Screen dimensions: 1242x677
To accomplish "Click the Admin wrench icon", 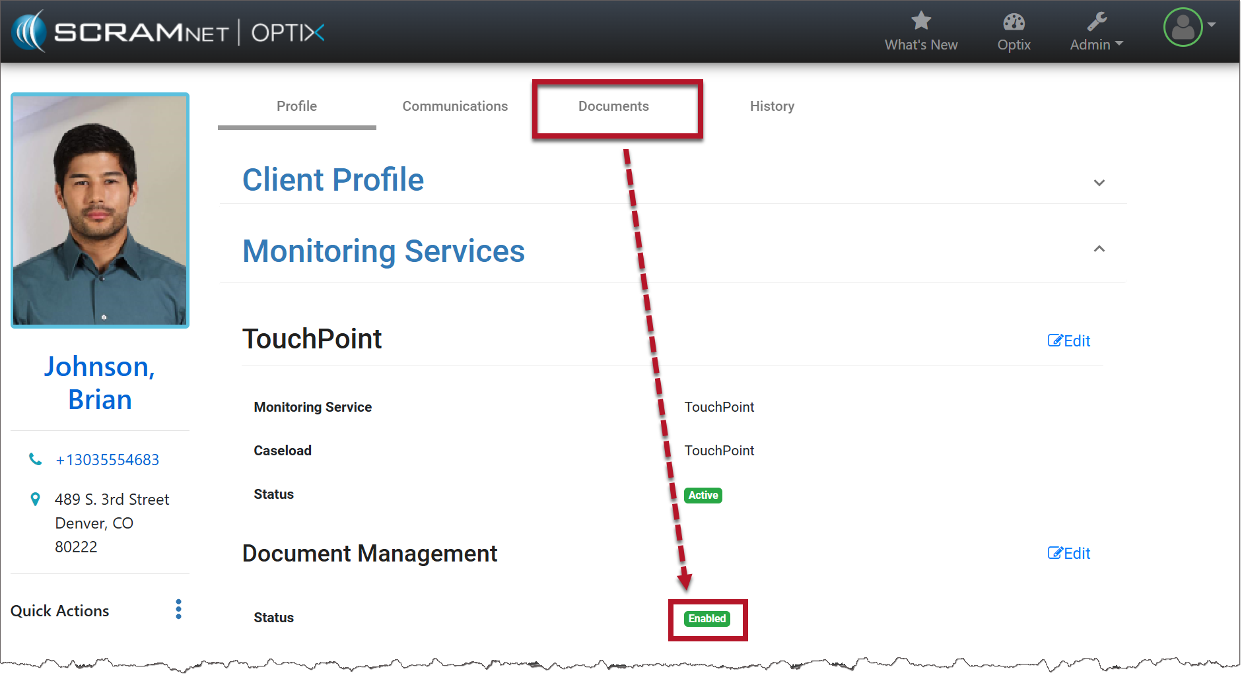I will coord(1096,22).
